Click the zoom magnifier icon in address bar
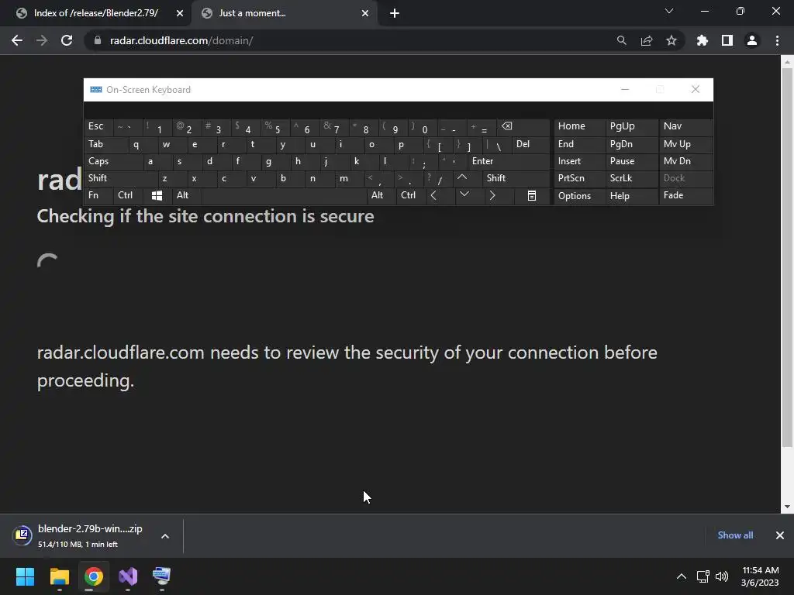The width and height of the screenshot is (794, 595). [x=621, y=40]
